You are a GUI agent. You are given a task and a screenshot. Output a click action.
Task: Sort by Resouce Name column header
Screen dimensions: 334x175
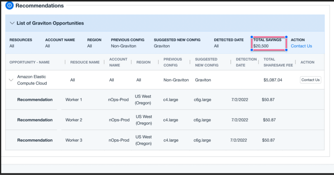(x=85, y=62)
